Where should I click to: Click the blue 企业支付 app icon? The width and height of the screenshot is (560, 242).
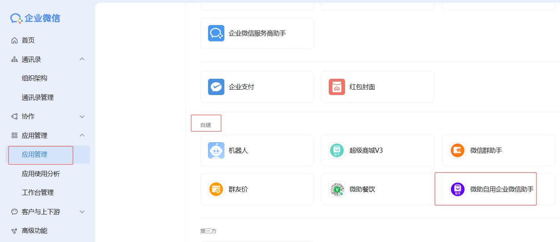pos(216,87)
